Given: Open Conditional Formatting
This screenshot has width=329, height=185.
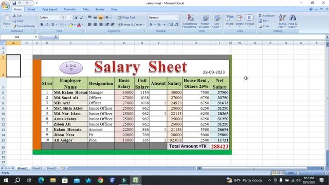Looking at the screenshot, I should [190, 21].
